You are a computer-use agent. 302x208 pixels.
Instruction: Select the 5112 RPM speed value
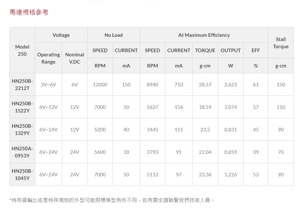point(152,174)
